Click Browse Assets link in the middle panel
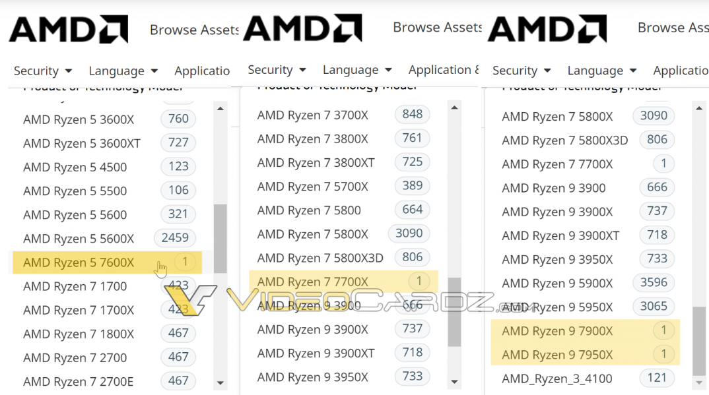This screenshot has height=395, width=709. pos(437,28)
